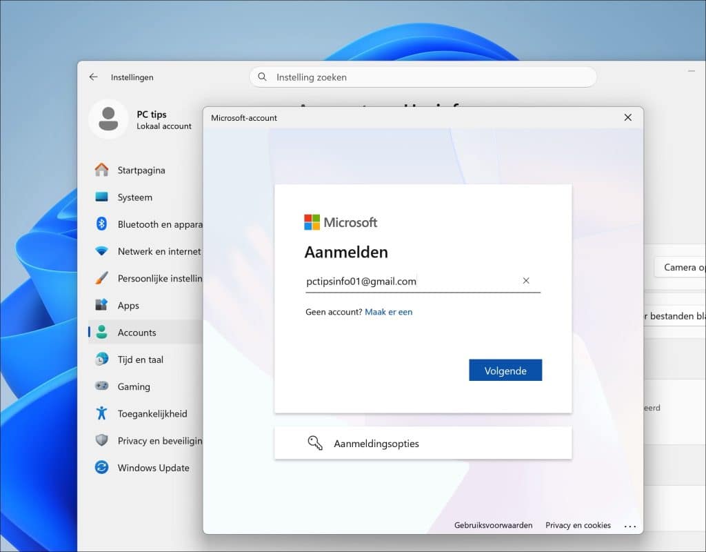Click the Windows Update sync icon
The image size is (706, 552).
point(102,467)
